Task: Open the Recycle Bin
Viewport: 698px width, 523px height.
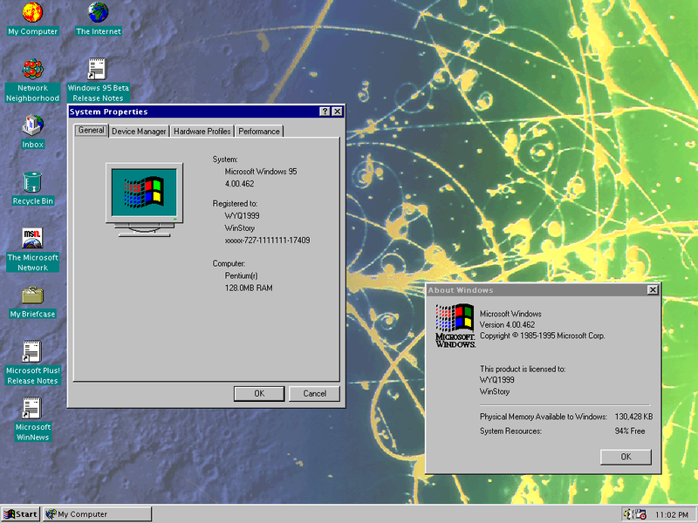Action: (31, 183)
